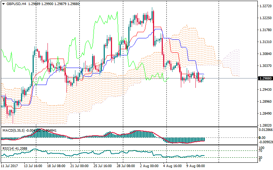Click the current price tag 1.29880
273x170 pixels.
[264, 78]
